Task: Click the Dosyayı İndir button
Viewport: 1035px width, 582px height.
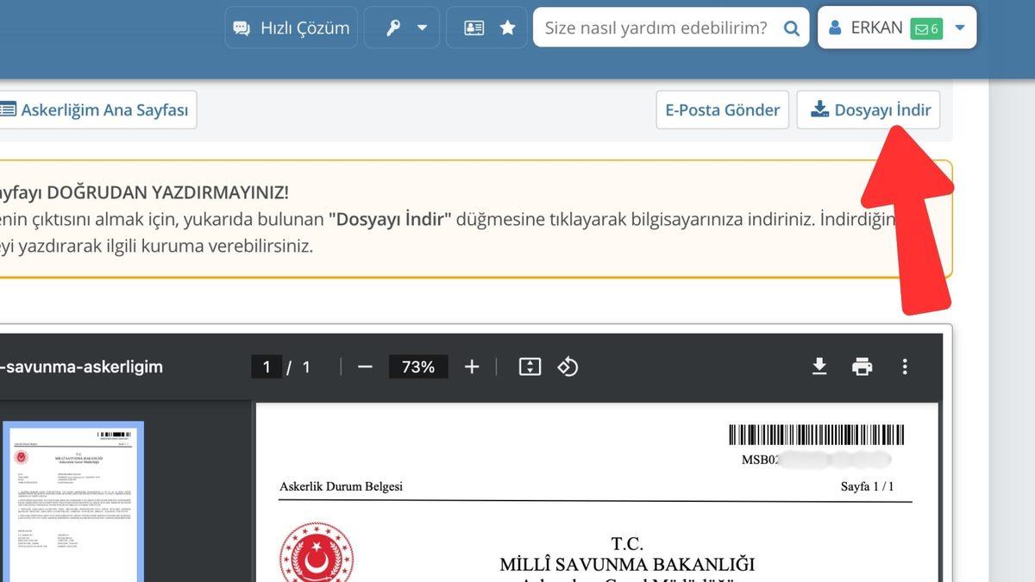Action: pos(869,110)
